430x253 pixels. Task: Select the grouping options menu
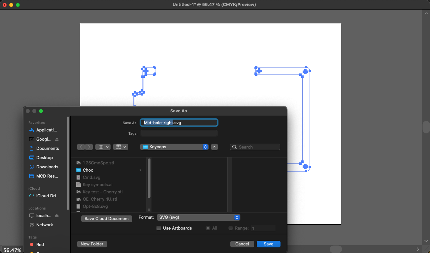[120, 147]
